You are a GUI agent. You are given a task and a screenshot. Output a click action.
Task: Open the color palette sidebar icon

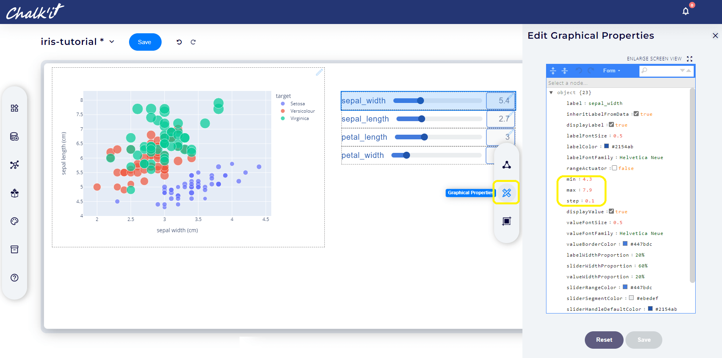pos(14,221)
